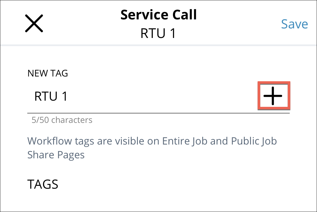Click the RTU 1 subtitle in header
The height and width of the screenshot is (212, 317).
(158, 33)
